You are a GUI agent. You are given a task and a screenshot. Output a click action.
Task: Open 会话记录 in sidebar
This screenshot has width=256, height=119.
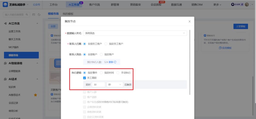pos(13,103)
